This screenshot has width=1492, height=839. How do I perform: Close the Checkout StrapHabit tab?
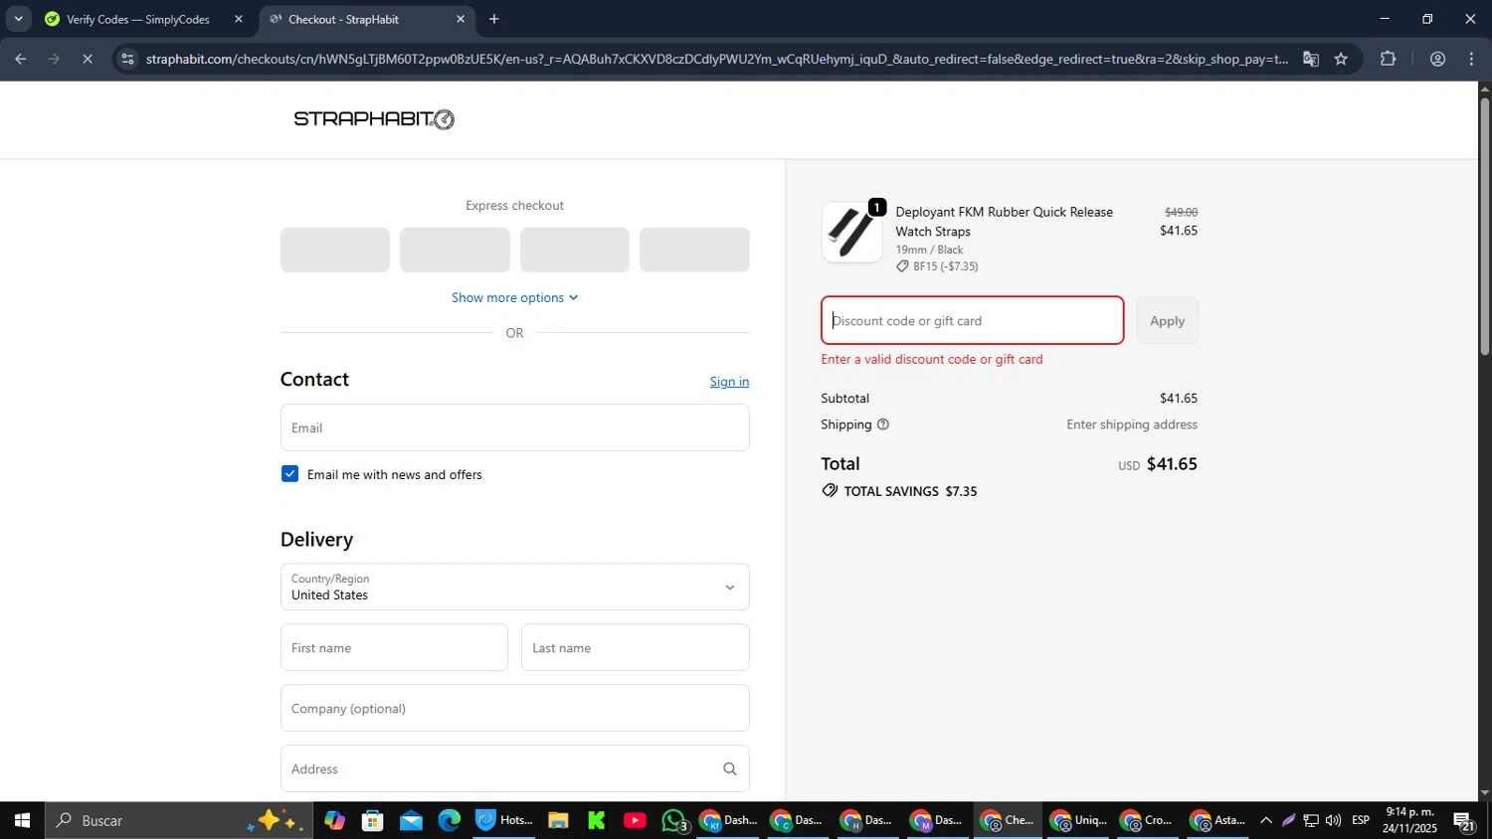coord(461,19)
